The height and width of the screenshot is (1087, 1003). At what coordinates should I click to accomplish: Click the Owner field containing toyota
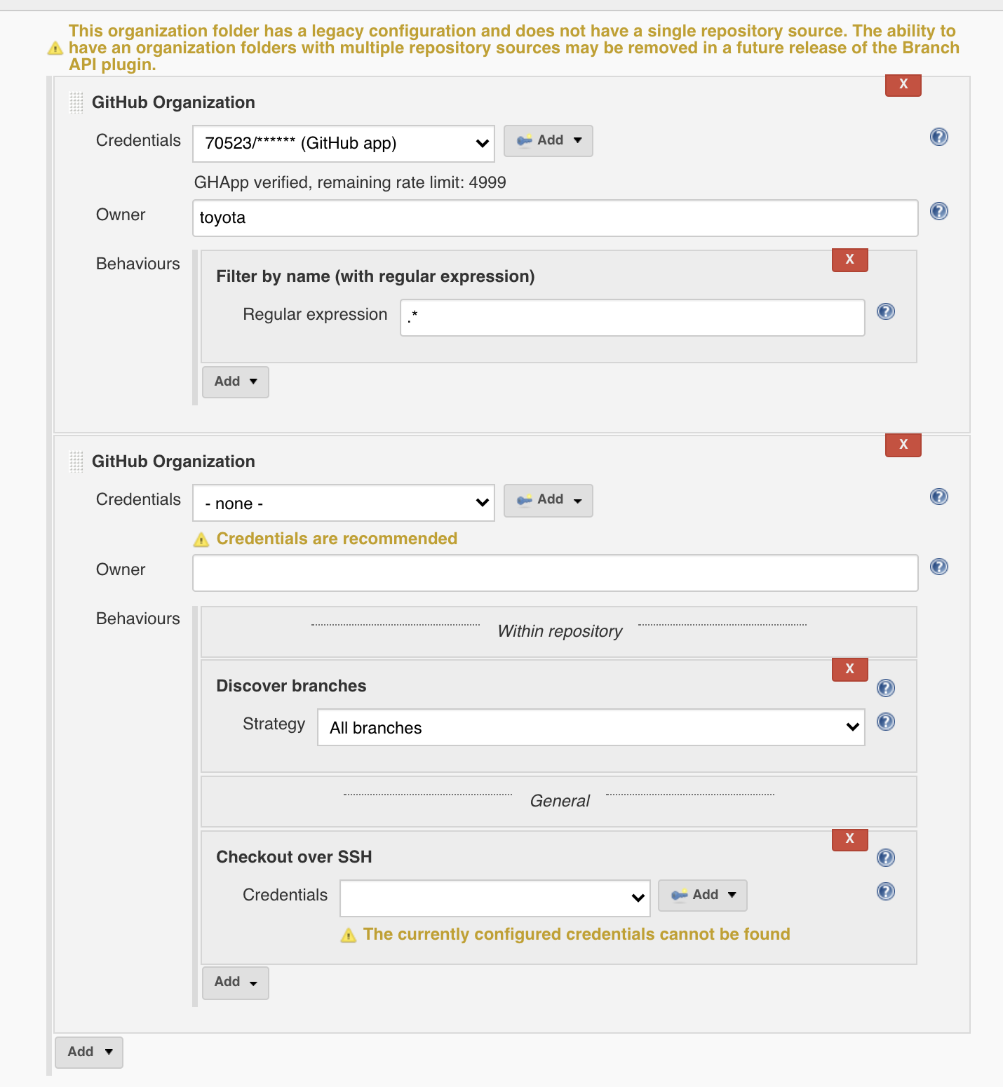point(554,218)
